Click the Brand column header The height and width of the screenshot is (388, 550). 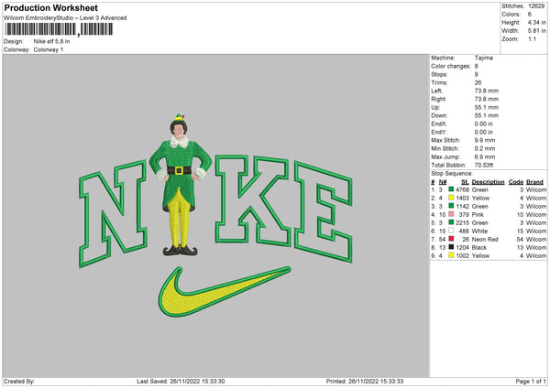(534, 182)
